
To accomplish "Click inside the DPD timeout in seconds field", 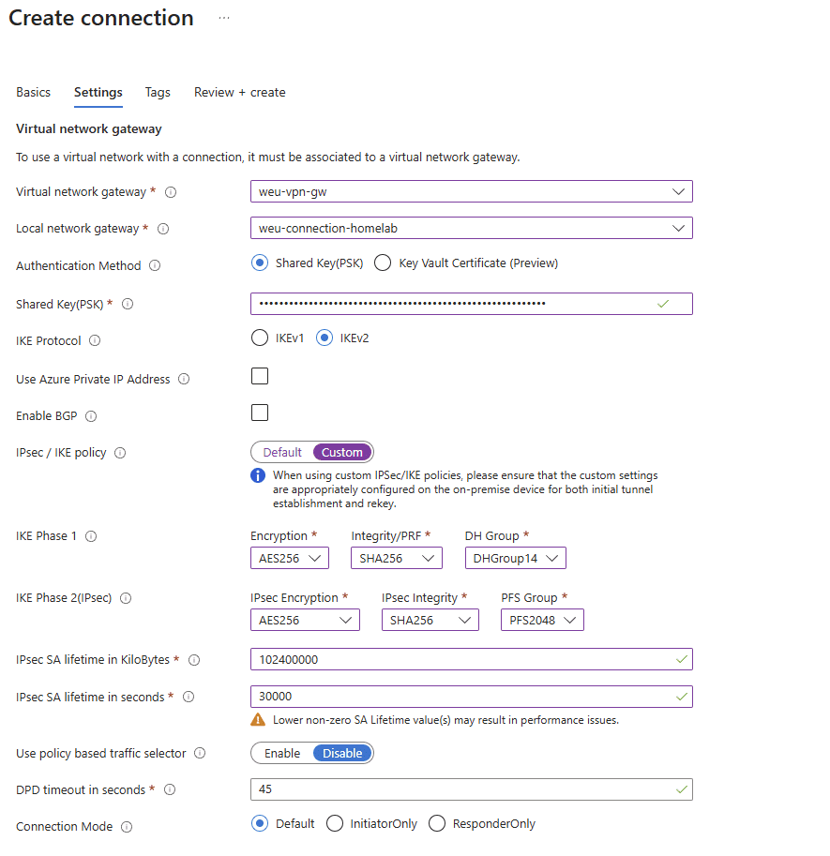I will (470, 789).
